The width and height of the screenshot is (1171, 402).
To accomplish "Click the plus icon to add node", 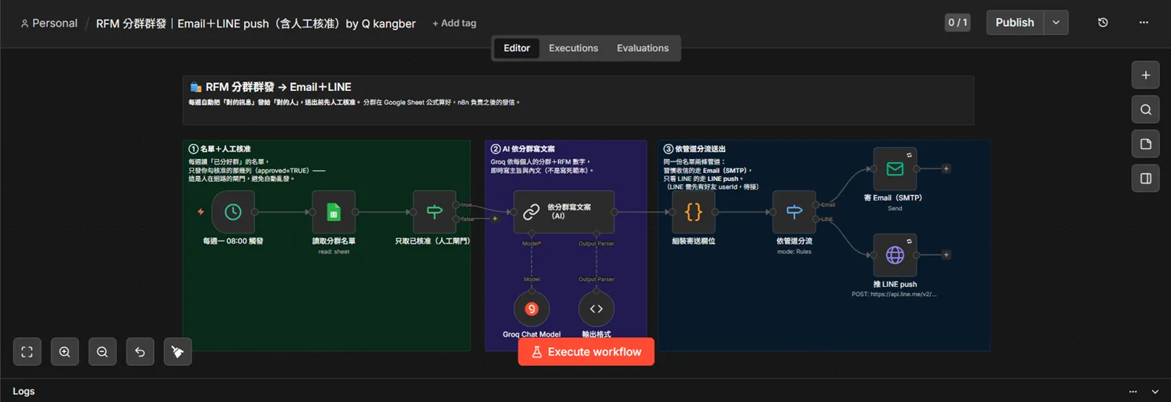I will pyautogui.click(x=1146, y=75).
